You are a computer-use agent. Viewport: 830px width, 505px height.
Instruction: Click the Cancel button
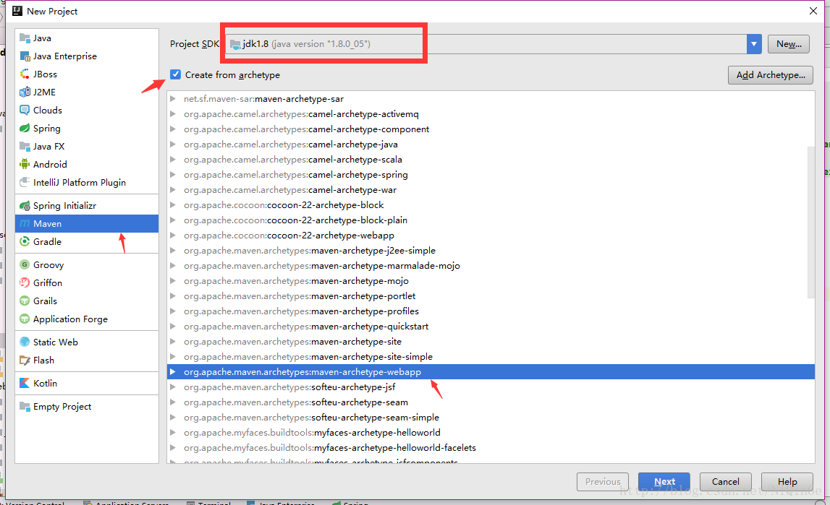pyautogui.click(x=725, y=482)
